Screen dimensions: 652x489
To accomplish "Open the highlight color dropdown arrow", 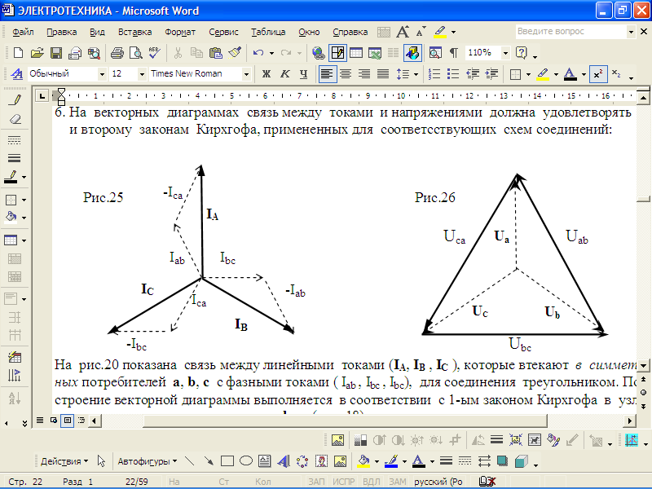I will pos(556,74).
